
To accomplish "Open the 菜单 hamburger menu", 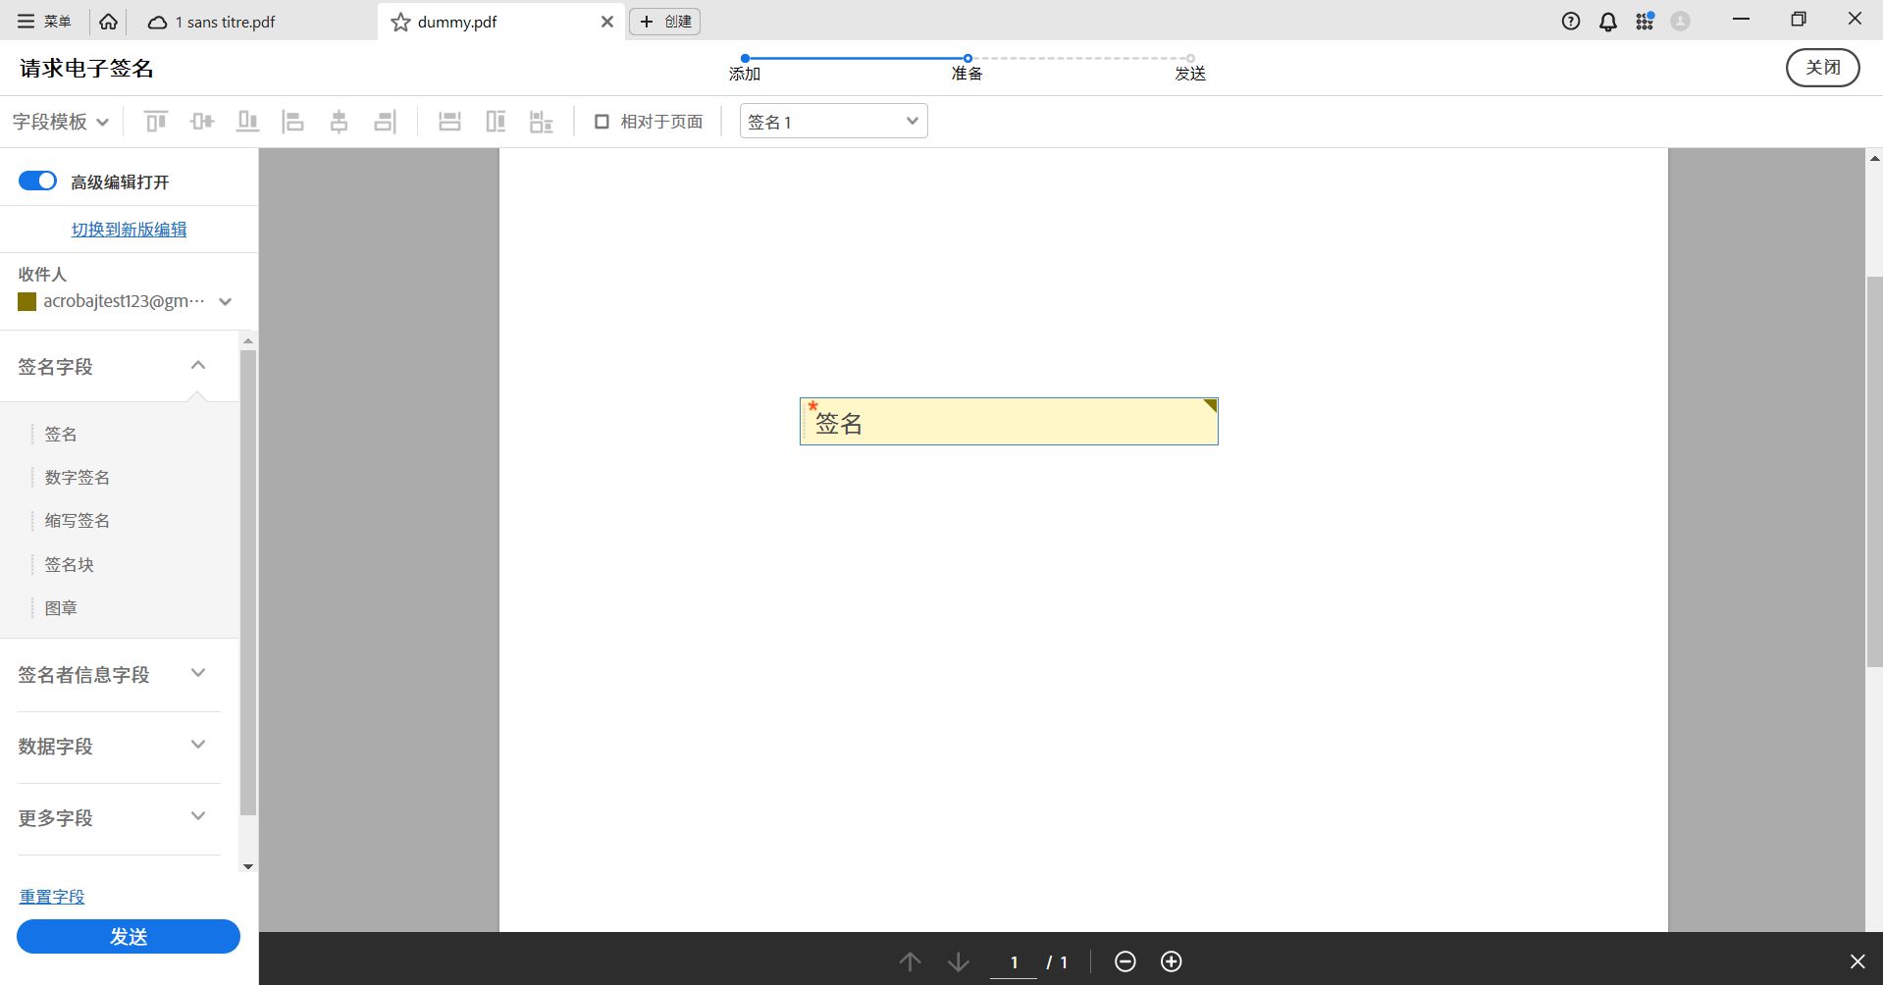I will 44,22.
